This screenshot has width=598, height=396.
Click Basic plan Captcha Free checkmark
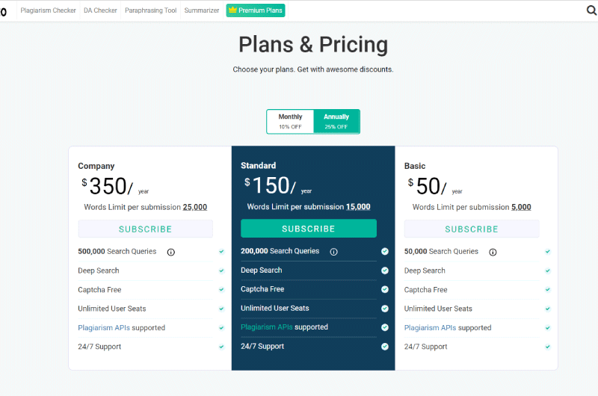(548, 290)
